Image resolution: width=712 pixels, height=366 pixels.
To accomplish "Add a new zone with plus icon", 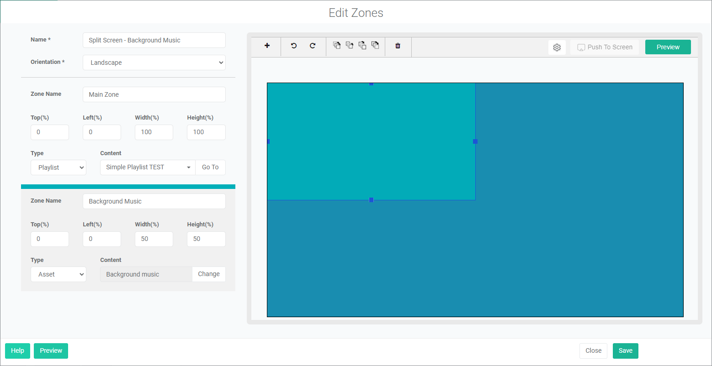I will 267,46.
